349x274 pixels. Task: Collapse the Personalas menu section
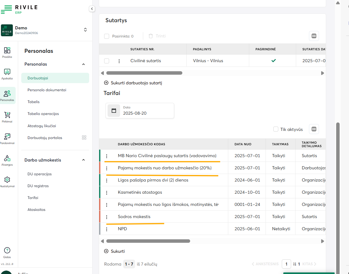click(x=83, y=64)
